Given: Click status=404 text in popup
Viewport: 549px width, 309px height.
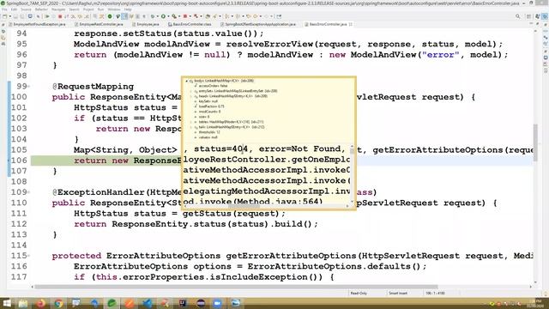Looking at the screenshot, I should click(x=221, y=148).
